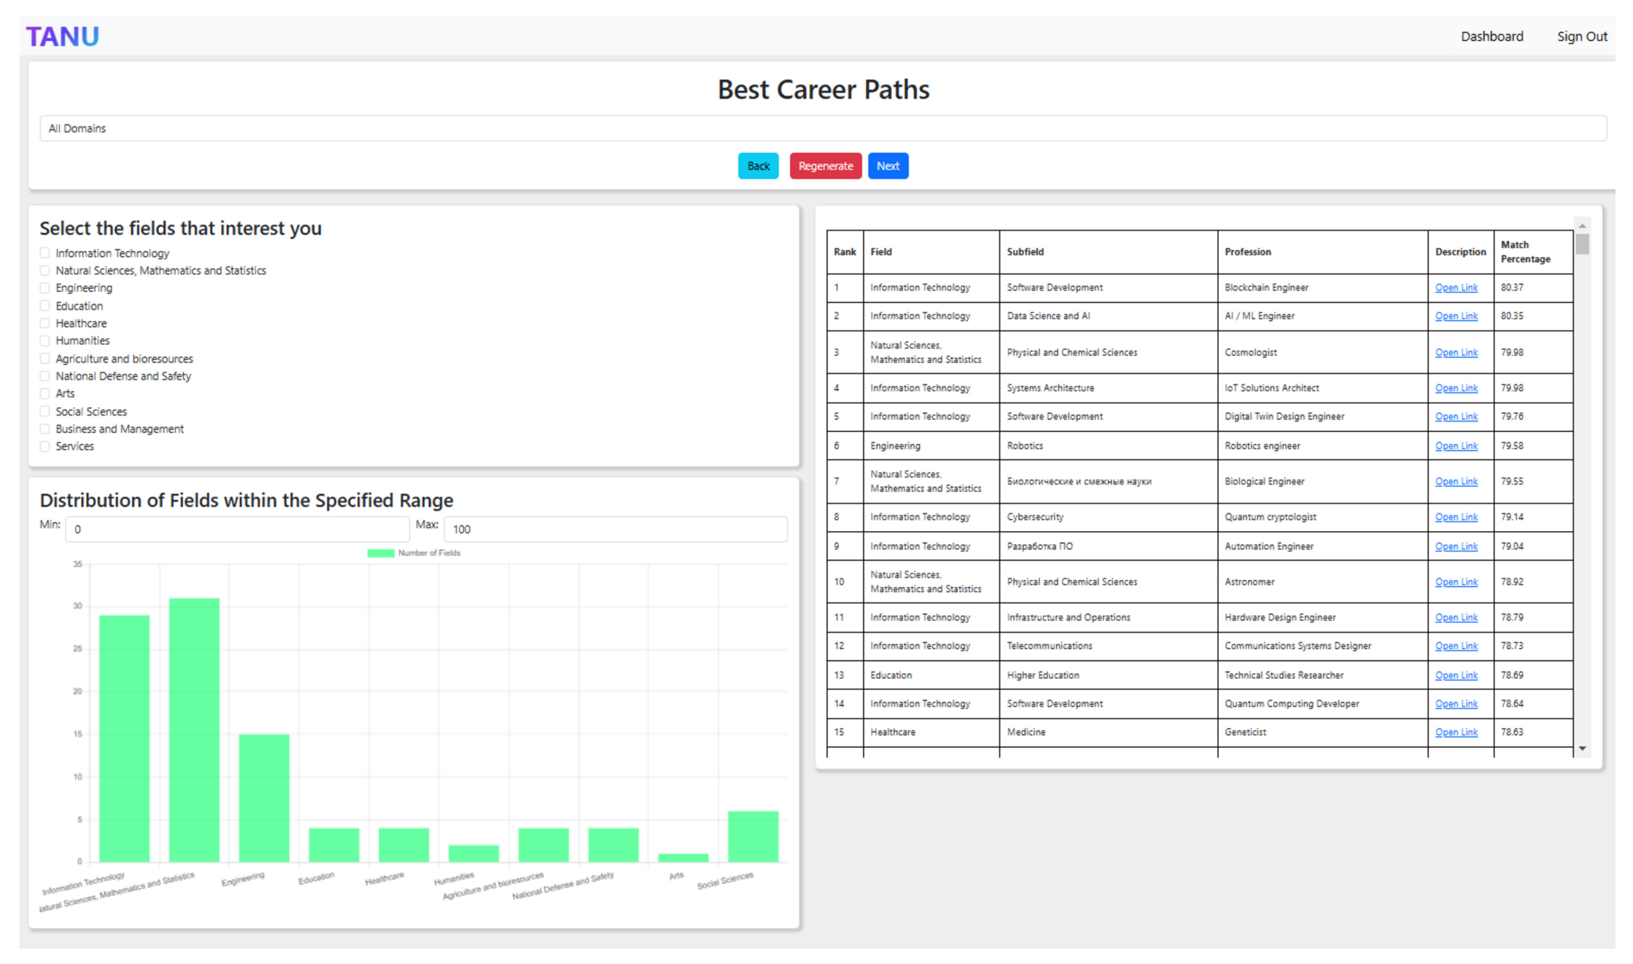Click the red Regenerate button
The image size is (1633, 964).
coord(825,166)
